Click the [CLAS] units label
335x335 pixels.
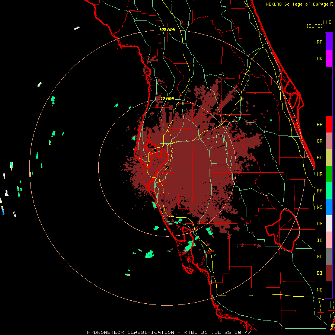(315, 26)
